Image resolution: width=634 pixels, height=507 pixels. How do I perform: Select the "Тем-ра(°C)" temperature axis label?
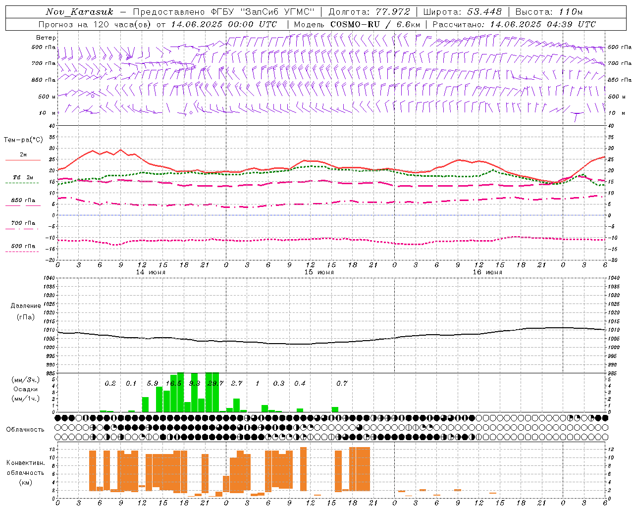(23, 140)
